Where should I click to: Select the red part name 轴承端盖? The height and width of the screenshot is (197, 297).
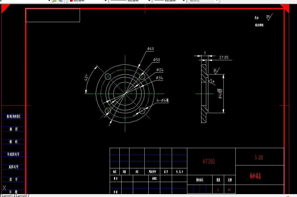coord(255,176)
